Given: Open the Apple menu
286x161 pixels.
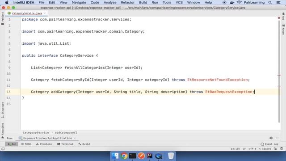Looking at the screenshot, I should (x=7, y=2).
